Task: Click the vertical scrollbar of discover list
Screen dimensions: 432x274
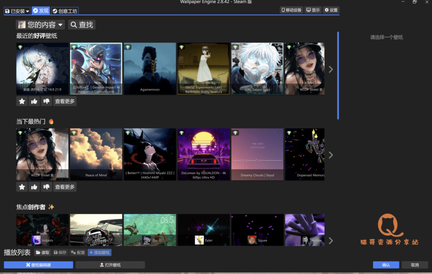Action: click(338, 76)
